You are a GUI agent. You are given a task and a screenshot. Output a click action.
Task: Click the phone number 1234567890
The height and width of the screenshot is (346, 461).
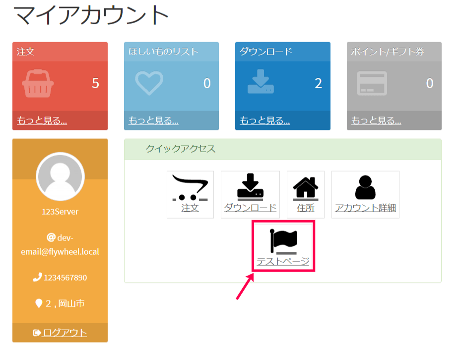66,278
